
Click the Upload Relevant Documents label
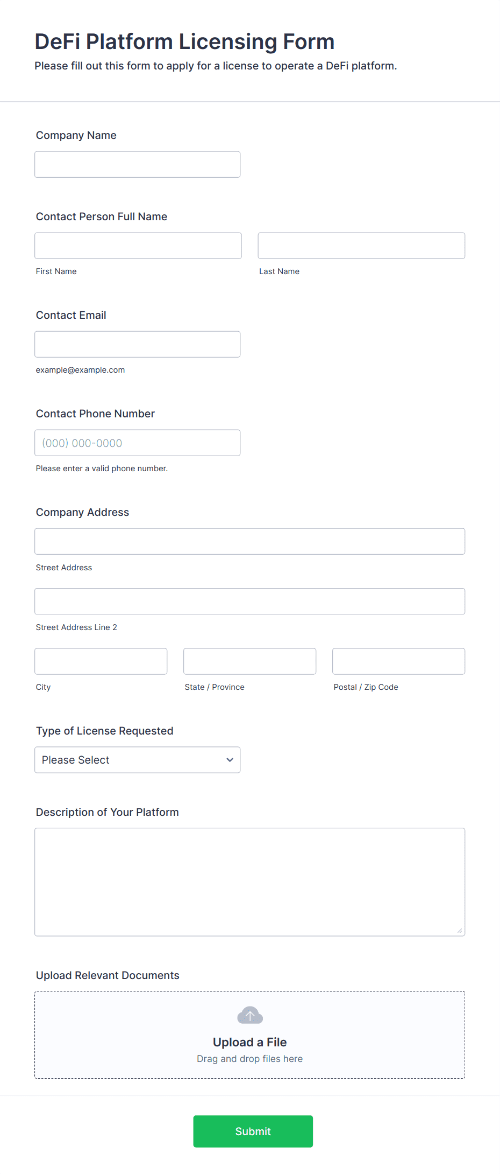(x=108, y=975)
